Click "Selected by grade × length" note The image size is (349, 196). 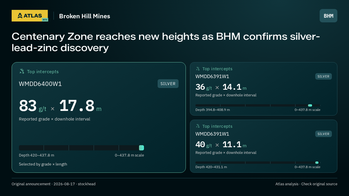pos(43,164)
